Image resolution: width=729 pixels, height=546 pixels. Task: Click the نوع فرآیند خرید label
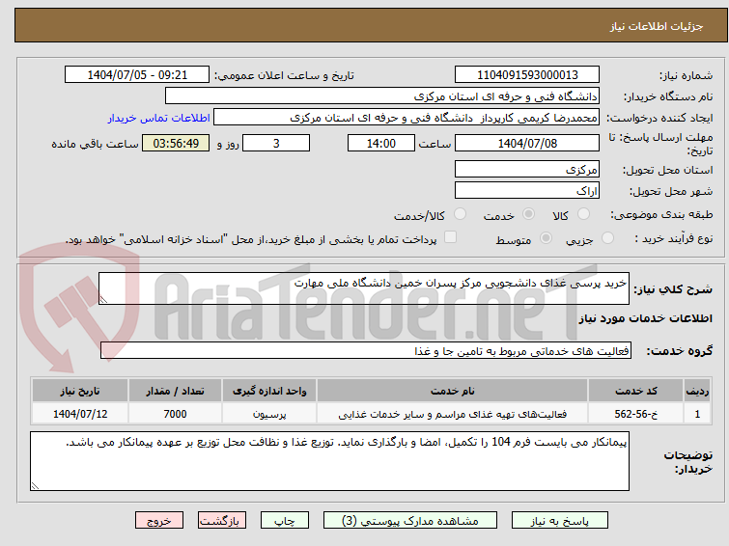pos(674,238)
